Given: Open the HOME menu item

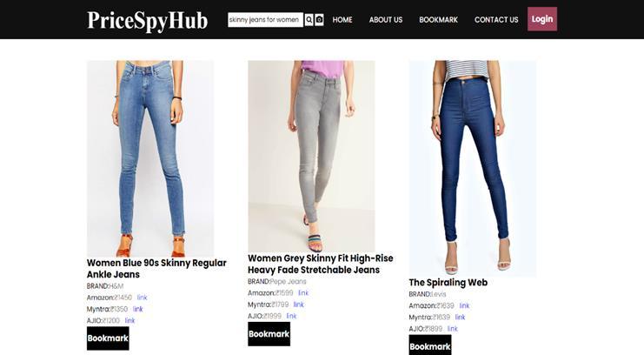Looking at the screenshot, I should point(342,20).
